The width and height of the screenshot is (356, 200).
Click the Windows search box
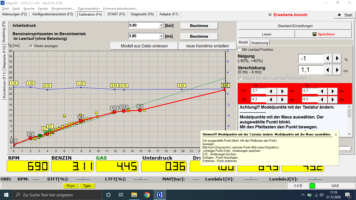[57, 195]
